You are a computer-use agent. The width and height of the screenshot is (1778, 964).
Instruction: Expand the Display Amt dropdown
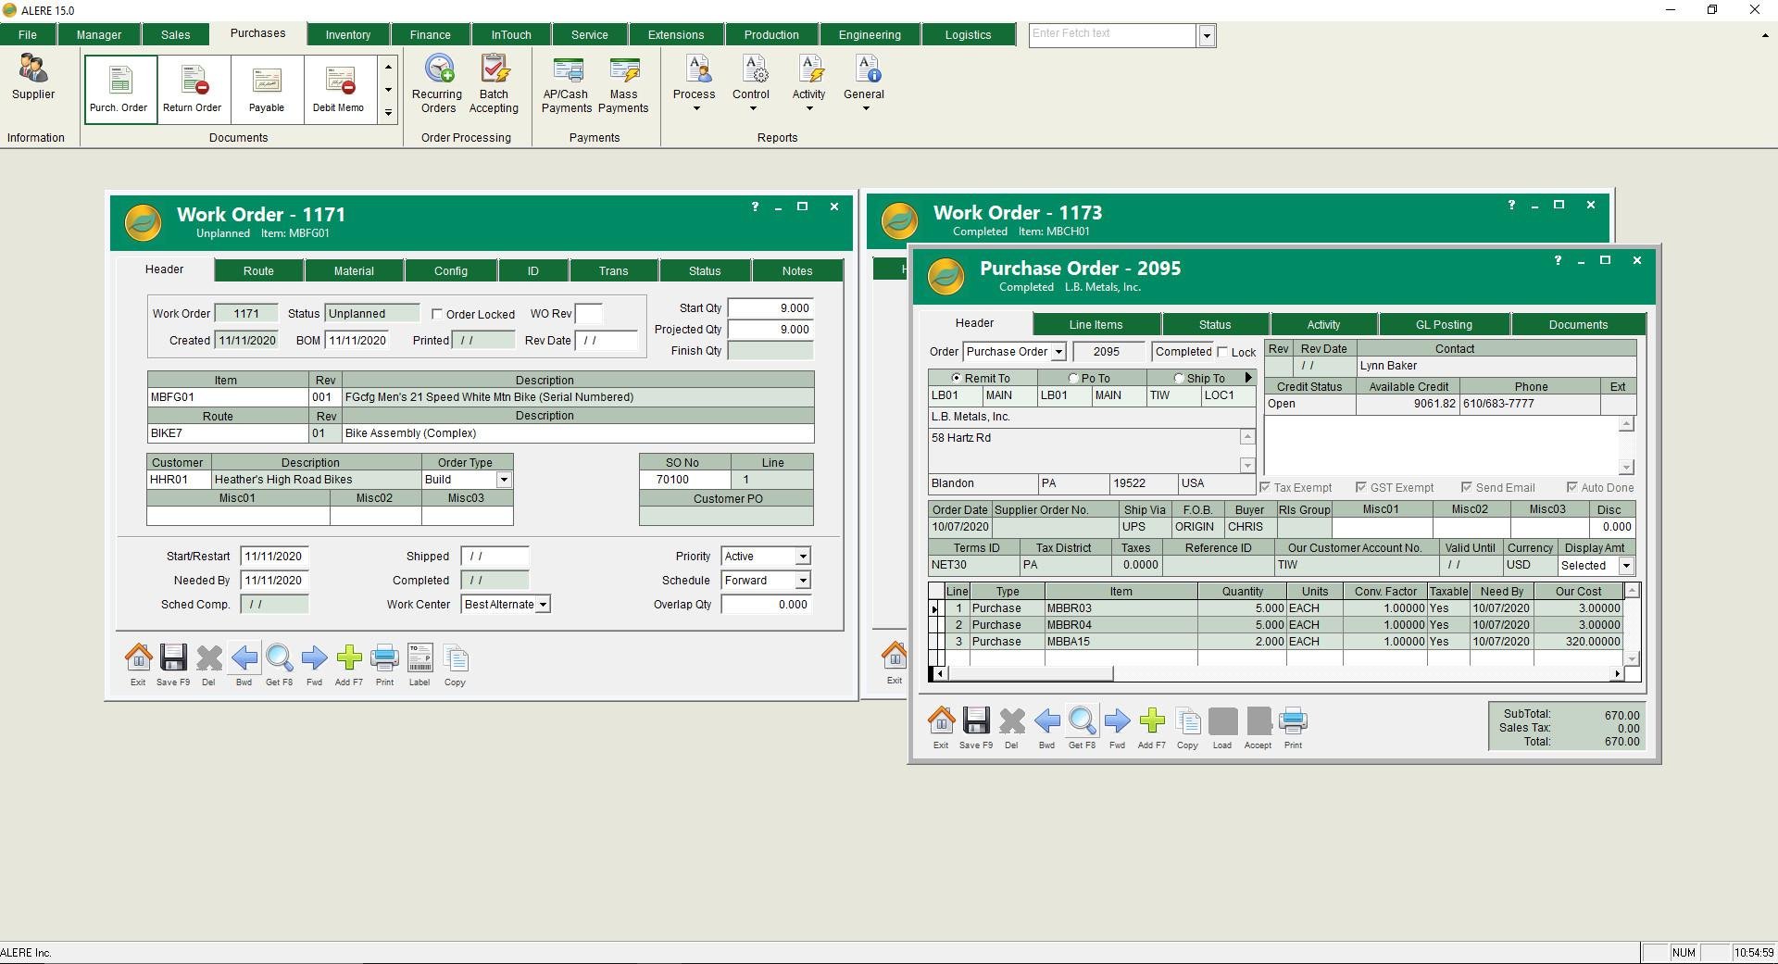click(x=1625, y=566)
